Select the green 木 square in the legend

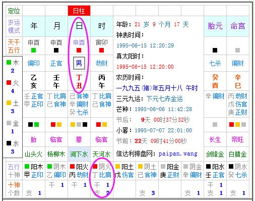[9, 63]
